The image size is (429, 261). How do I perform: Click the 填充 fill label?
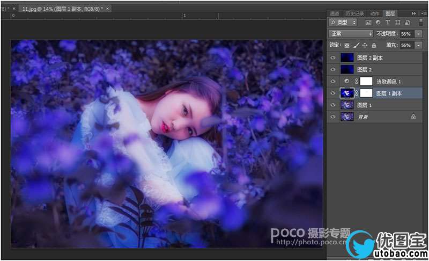[x=392, y=45]
